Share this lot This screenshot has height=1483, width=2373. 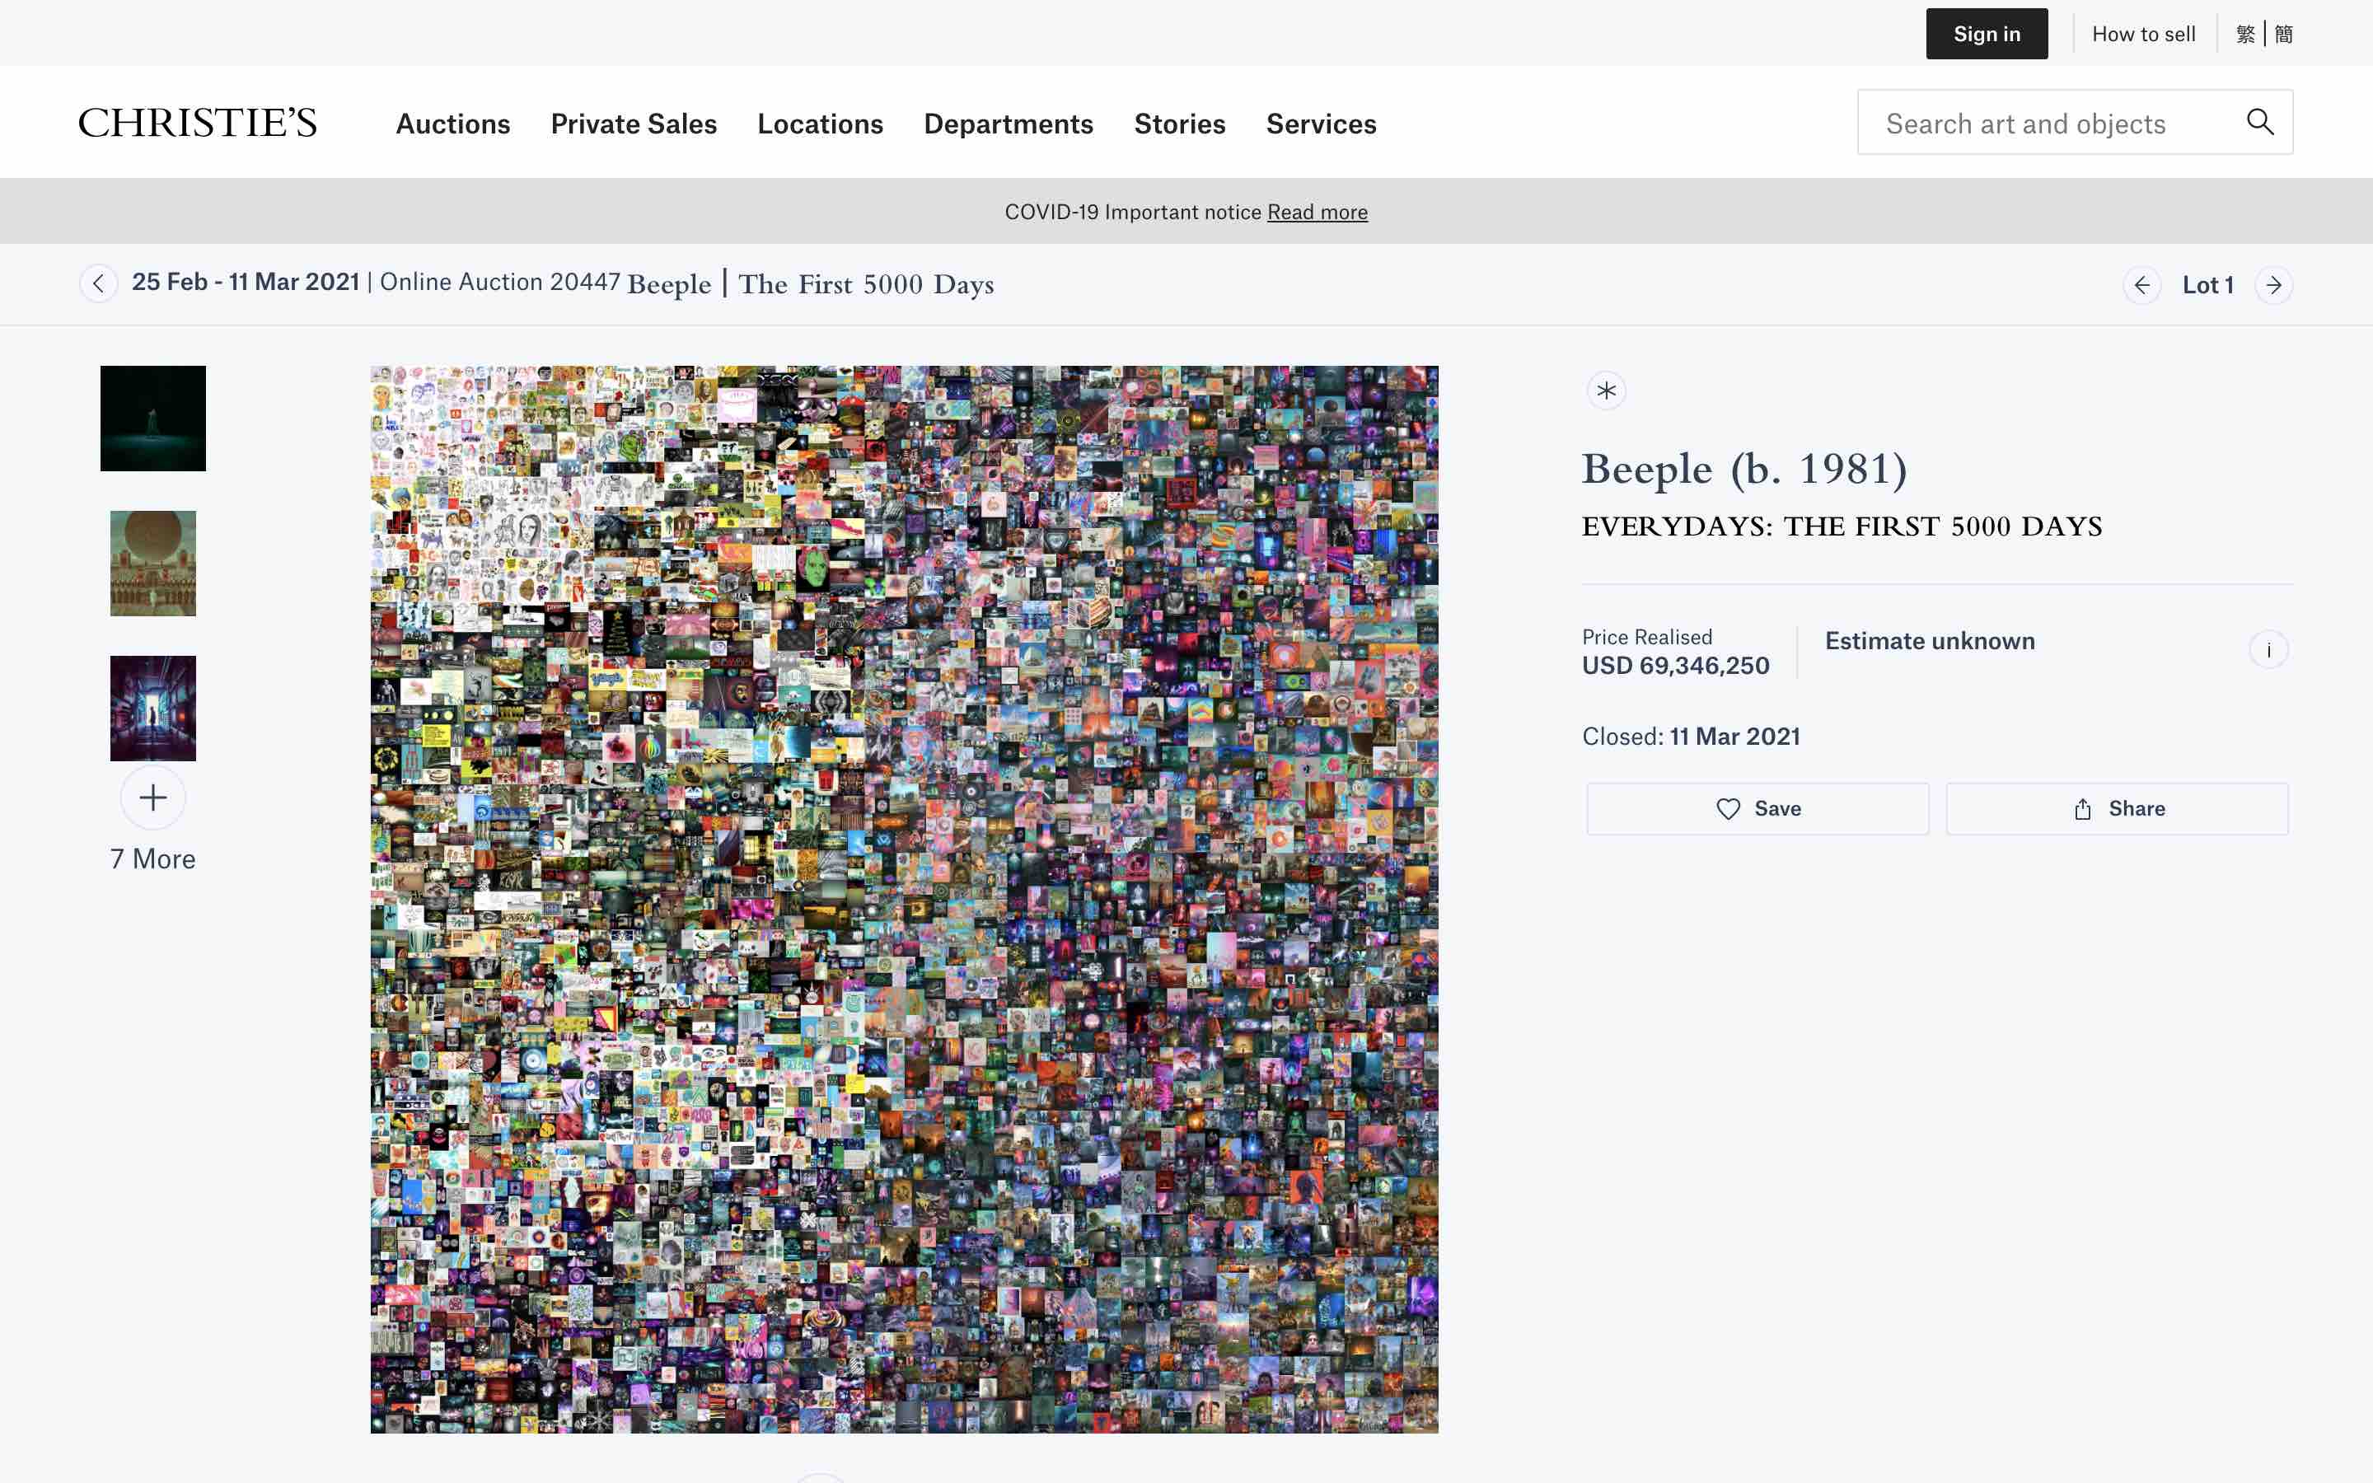pos(2117,808)
